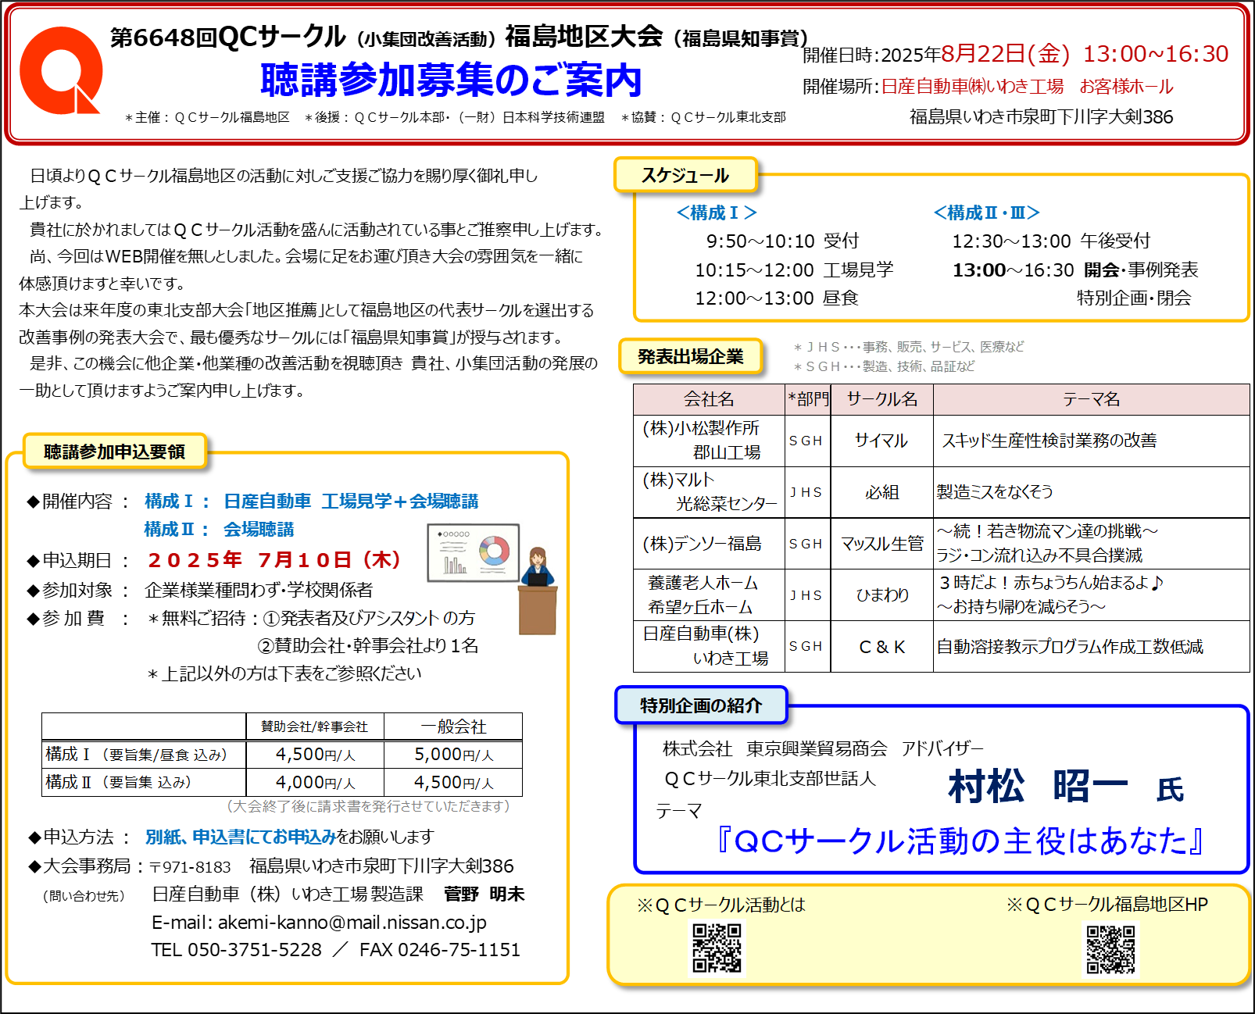Click the 必組 circle name cell
Screen dimensions: 1255x1014
[882, 492]
